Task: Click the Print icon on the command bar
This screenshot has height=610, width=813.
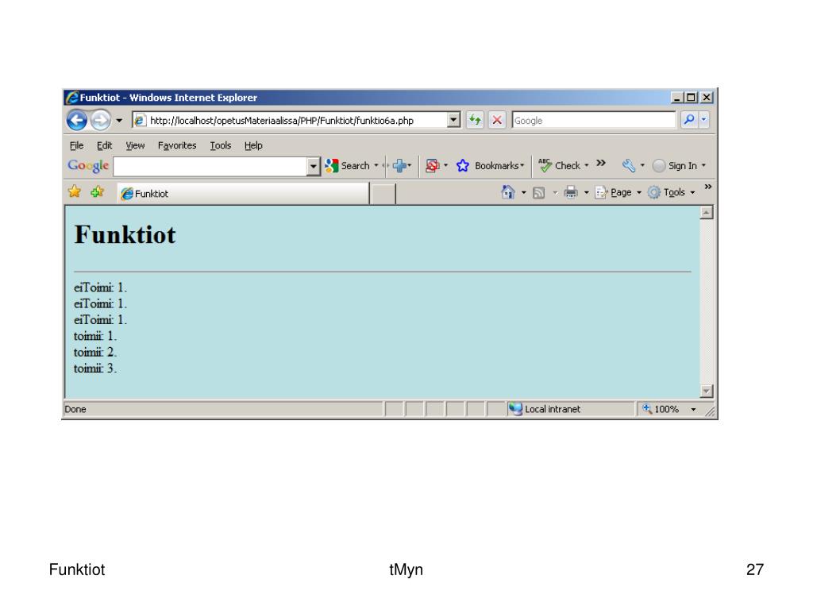Action: 571,192
